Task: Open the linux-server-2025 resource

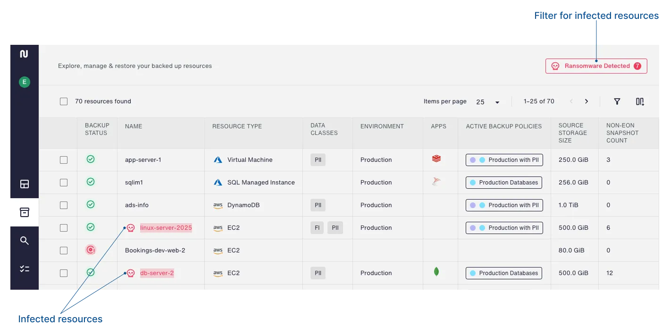Action: click(166, 228)
